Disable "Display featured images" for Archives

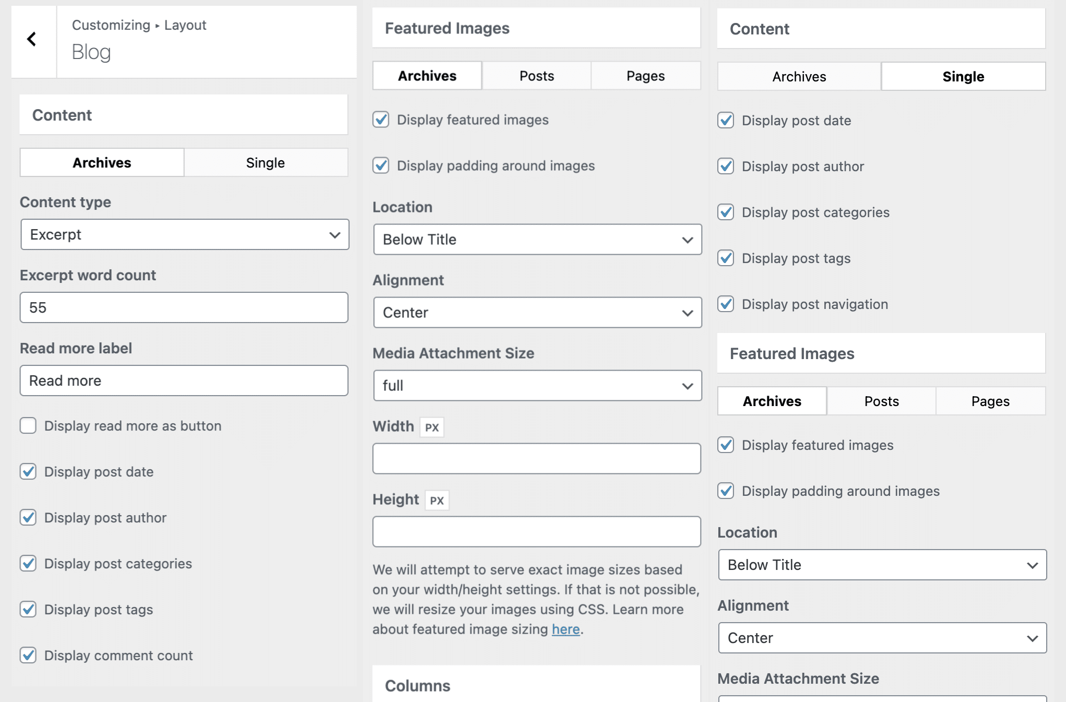pos(381,120)
